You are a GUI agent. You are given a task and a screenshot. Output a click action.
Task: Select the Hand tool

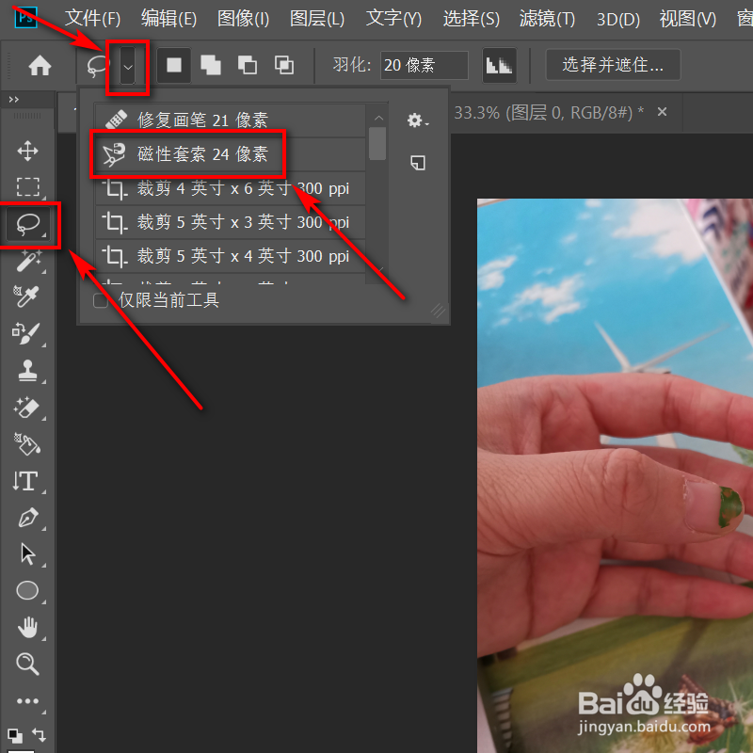click(28, 627)
